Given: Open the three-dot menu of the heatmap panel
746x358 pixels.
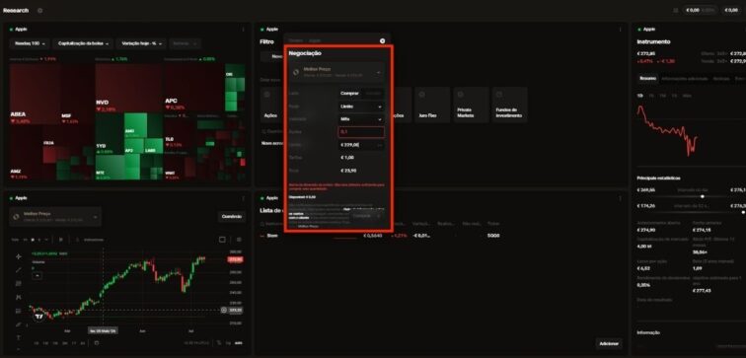Looking at the screenshot, I should (244, 30).
